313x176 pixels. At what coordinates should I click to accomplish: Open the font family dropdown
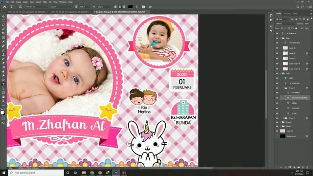(x=37, y=7)
